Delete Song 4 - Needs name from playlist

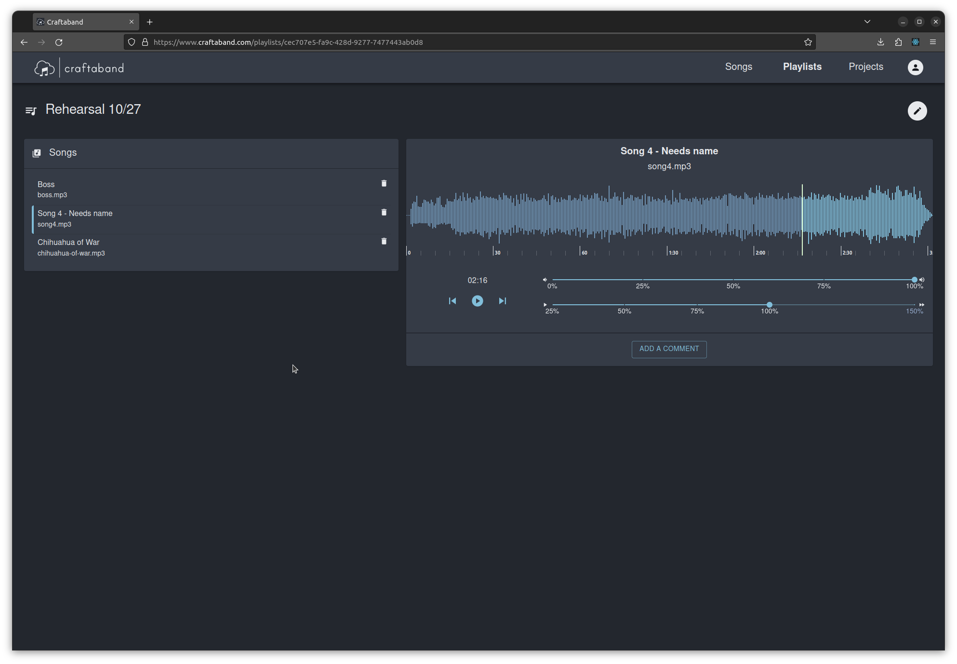coord(384,212)
